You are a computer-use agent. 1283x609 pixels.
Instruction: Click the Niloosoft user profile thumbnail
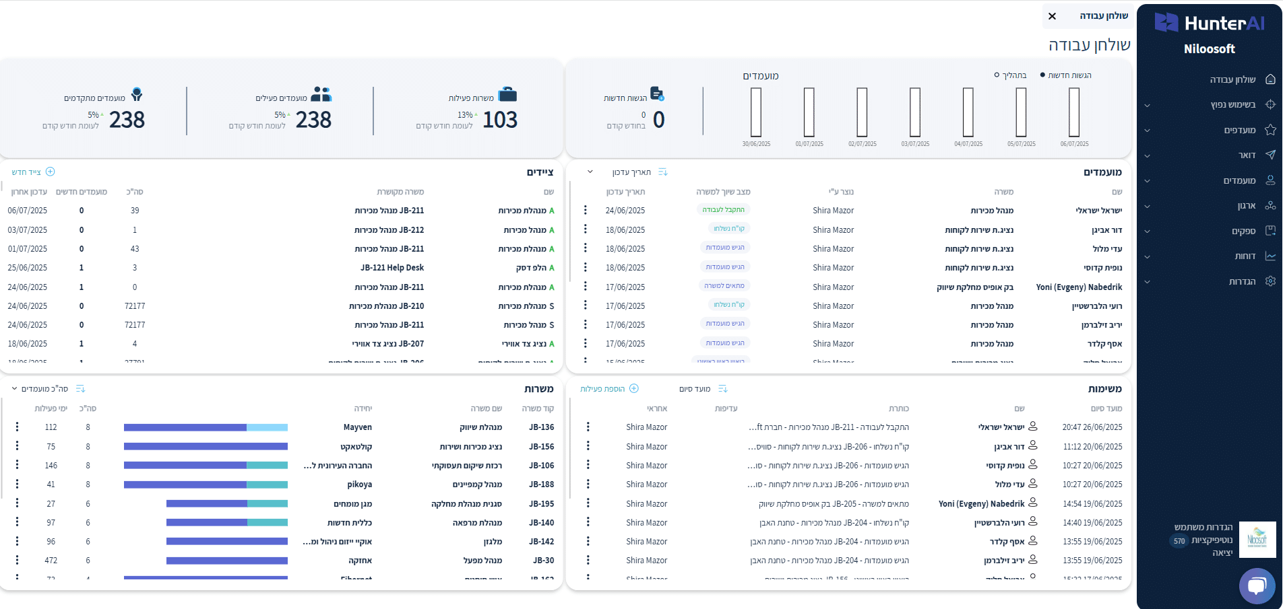[1257, 539]
